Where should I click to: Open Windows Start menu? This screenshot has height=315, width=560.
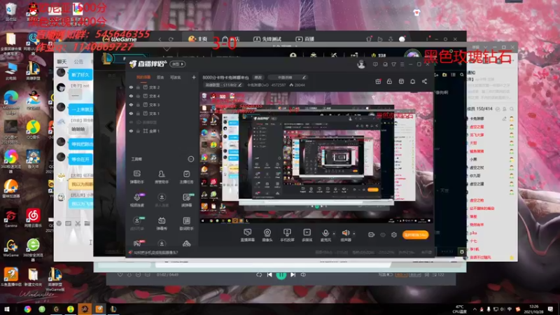[x=7, y=309]
